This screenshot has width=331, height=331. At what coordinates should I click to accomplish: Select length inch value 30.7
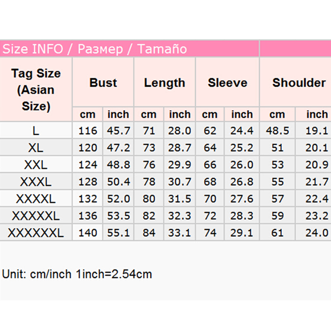(180, 182)
